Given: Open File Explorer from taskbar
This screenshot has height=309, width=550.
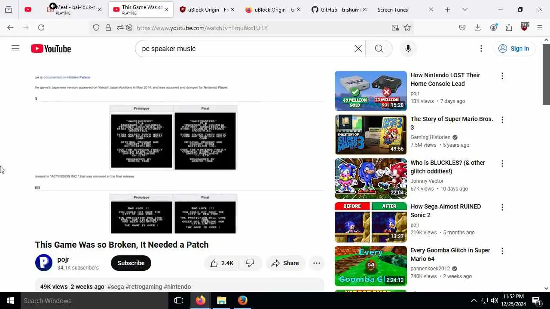Looking at the screenshot, I should 222,300.
